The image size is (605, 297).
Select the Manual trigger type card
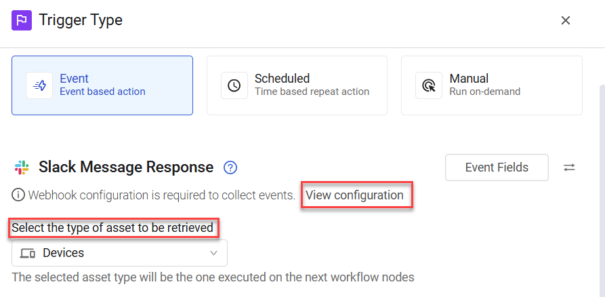click(x=492, y=85)
